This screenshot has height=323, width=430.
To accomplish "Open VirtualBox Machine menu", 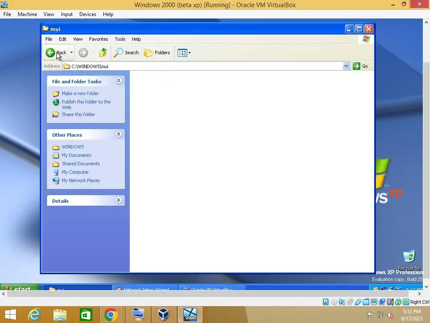I will pyautogui.click(x=27, y=14).
